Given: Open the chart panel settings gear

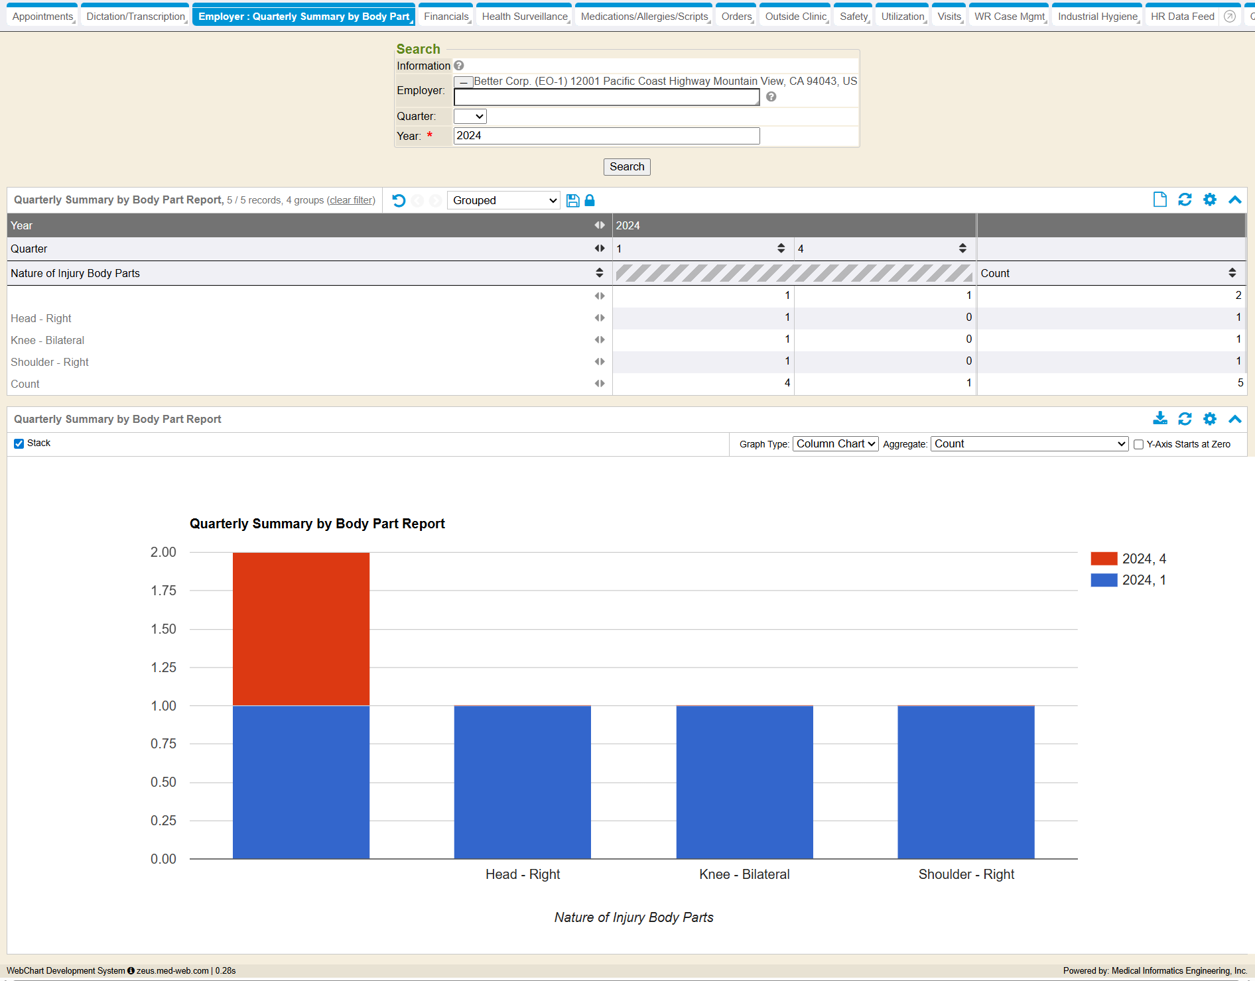Looking at the screenshot, I should point(1210,419).
